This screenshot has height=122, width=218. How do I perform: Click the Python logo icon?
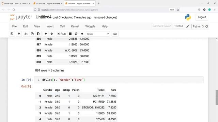pyautogui.click(x=188, y=17)
